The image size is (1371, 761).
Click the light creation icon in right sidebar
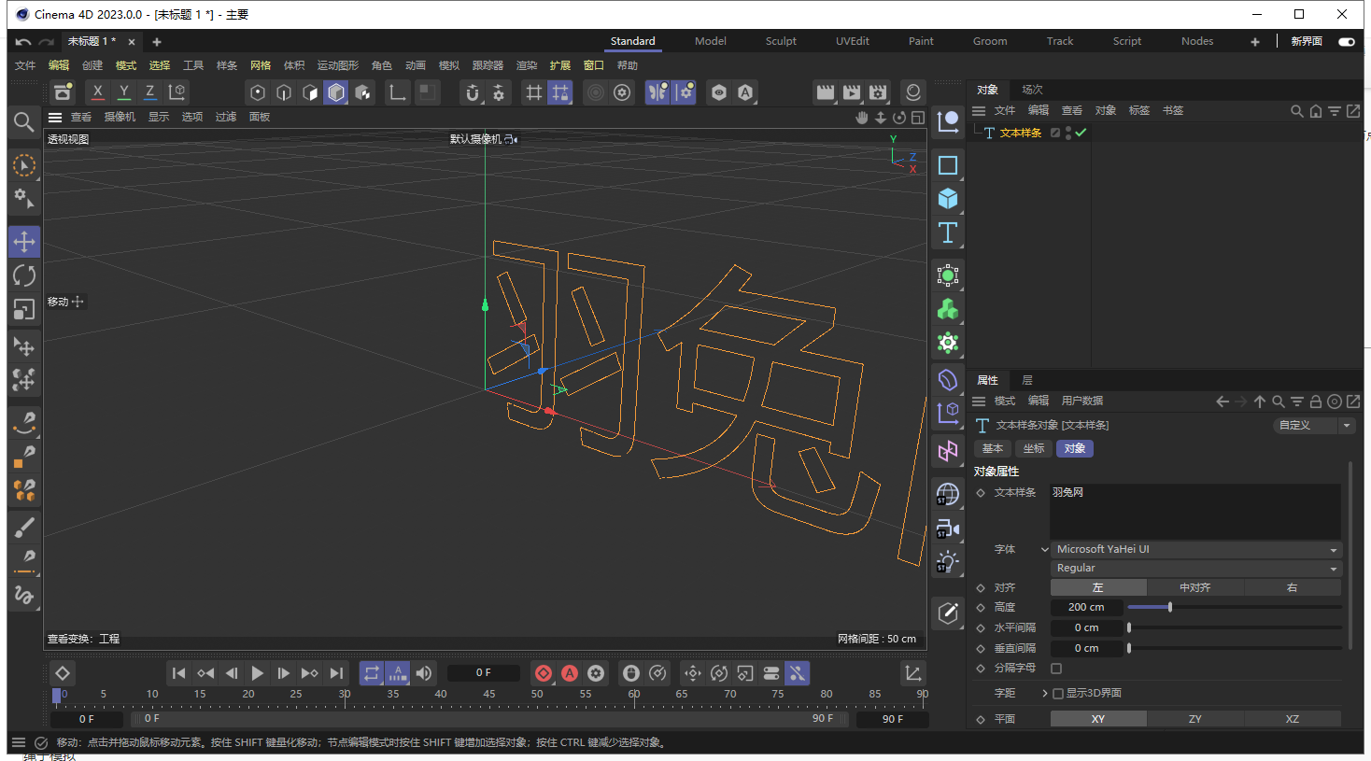[947, 561]
